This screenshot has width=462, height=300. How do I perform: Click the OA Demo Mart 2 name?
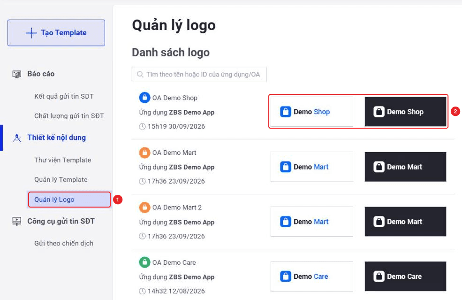pos(177,208)
